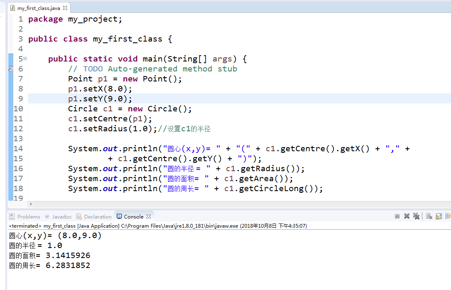Screen dimensions: 451x290
Task: Click the Javadoc @ icon
Action: point(47,216)
